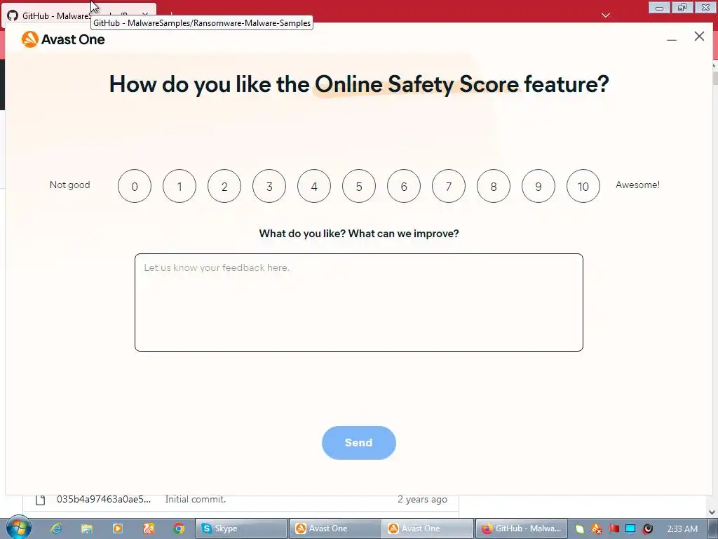Screen dimensions: 718x539
Task: Open the Windows Start orb
Action: [x=19, y=528]
